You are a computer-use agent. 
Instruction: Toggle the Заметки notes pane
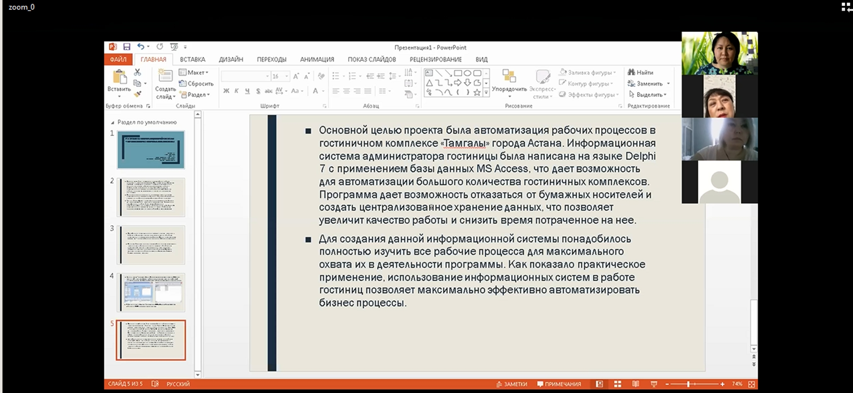pos(512,384)
